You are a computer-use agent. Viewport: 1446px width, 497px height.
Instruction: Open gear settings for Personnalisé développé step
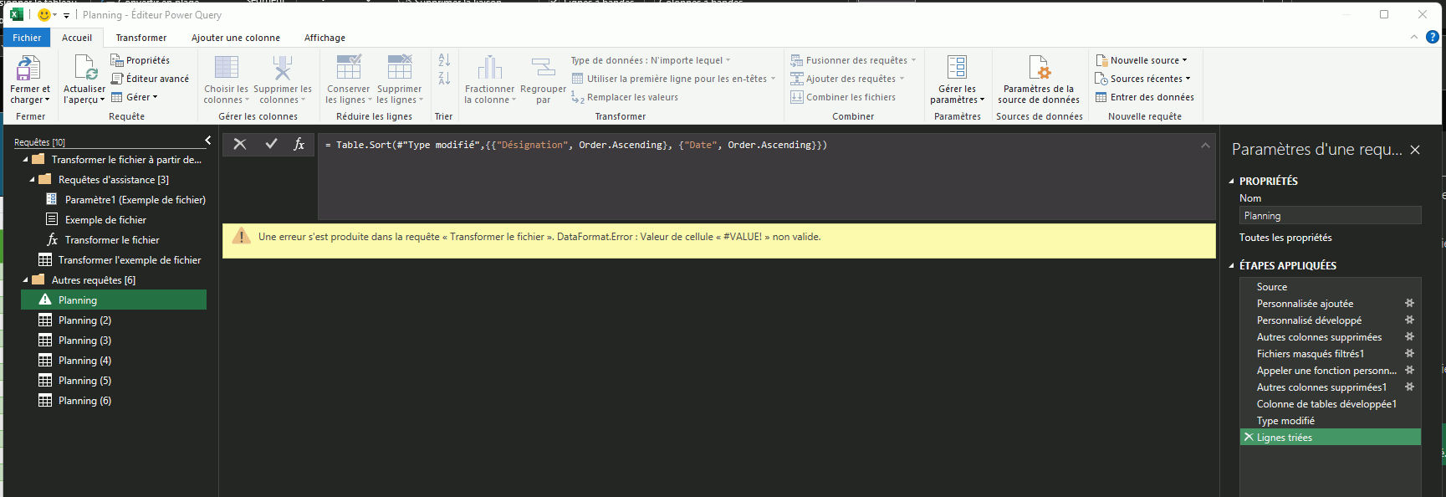(1409, 320)
